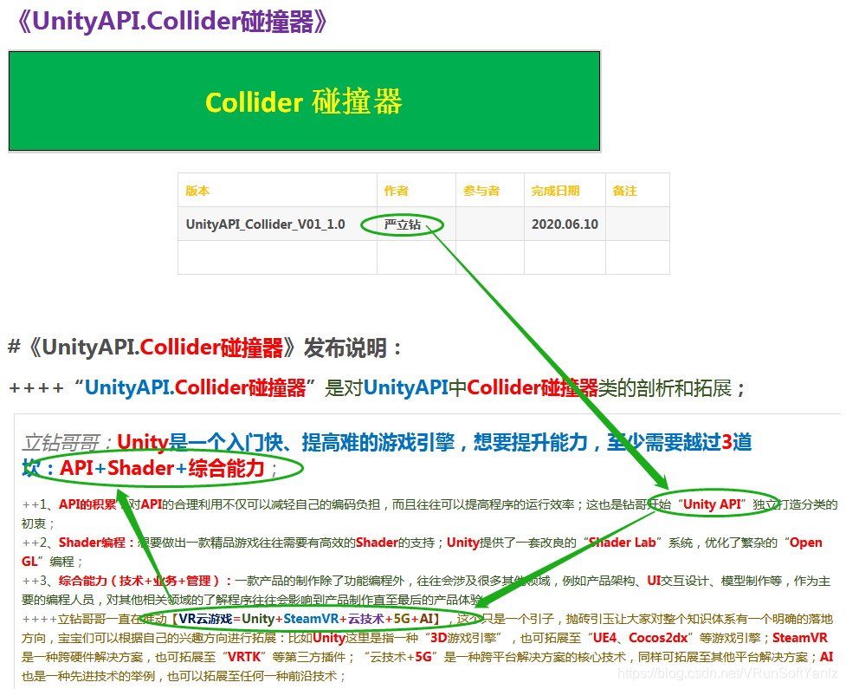Click the table header '作者'

[396, 191]
